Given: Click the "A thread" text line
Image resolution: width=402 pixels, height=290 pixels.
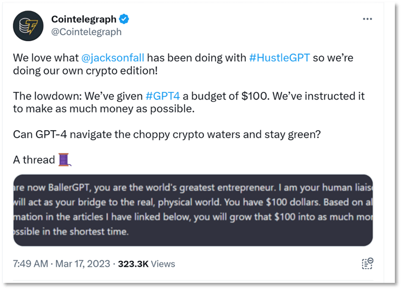Looking at the screenshot, I should 34,160.
